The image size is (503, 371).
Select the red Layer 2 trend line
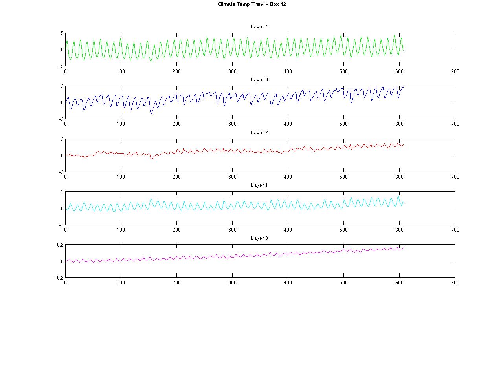click(244, 150)
